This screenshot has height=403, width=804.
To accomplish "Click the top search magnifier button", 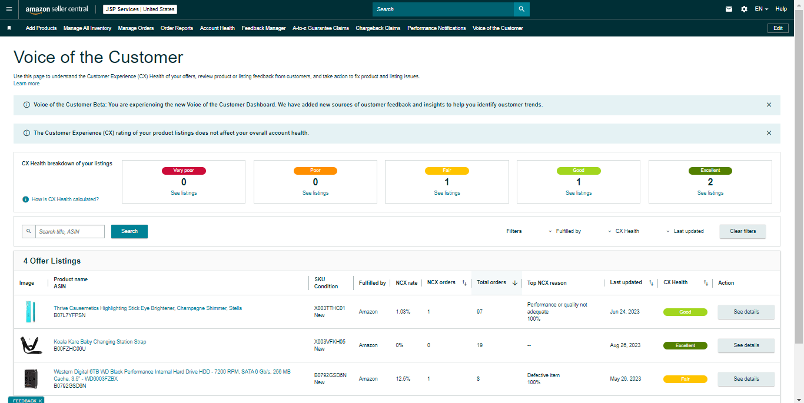I will (x=521, y=9).
